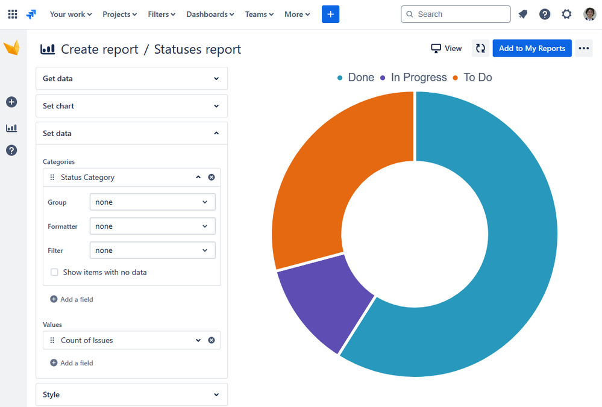Open the Your work menu
This screenshot has height=407, width=602.
point(71,14)
